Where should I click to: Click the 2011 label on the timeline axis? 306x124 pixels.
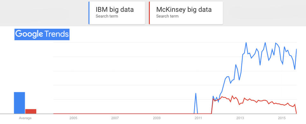pos(198,118)
